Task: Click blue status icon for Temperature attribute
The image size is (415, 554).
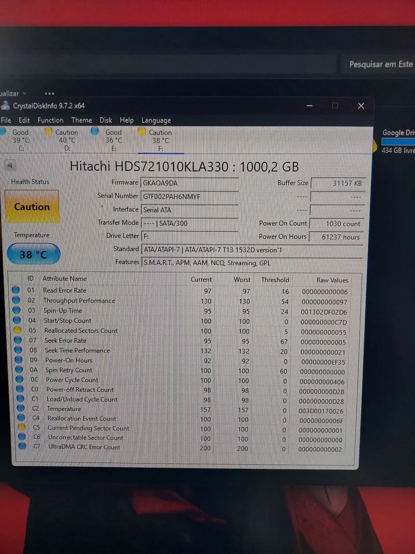Action: coord(21,408)
